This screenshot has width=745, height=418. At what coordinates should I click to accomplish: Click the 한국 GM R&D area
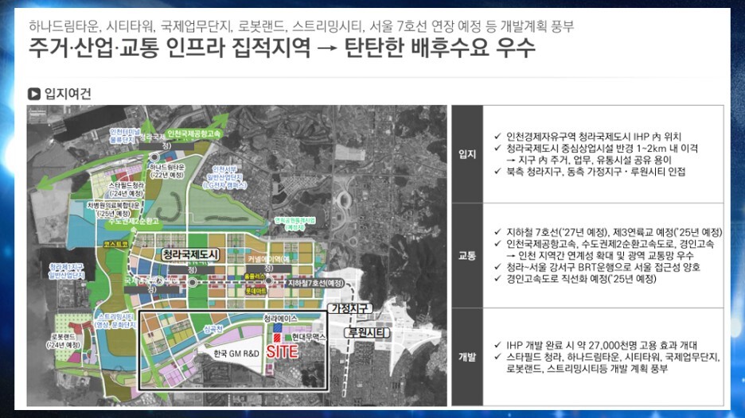(236, 354)
